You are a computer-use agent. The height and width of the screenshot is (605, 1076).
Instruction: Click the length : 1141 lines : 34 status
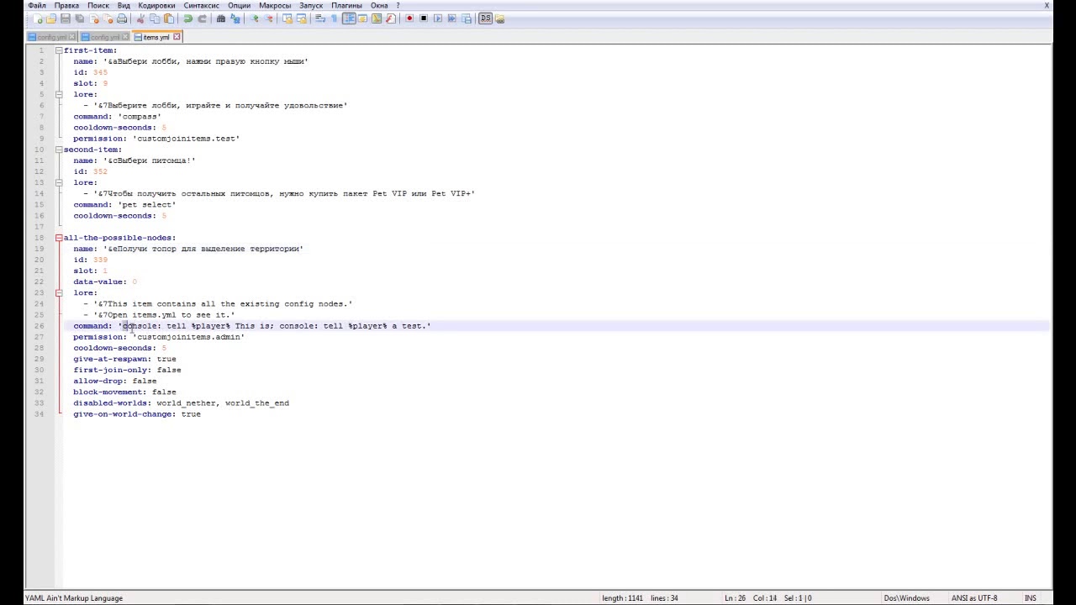point(640,598)
